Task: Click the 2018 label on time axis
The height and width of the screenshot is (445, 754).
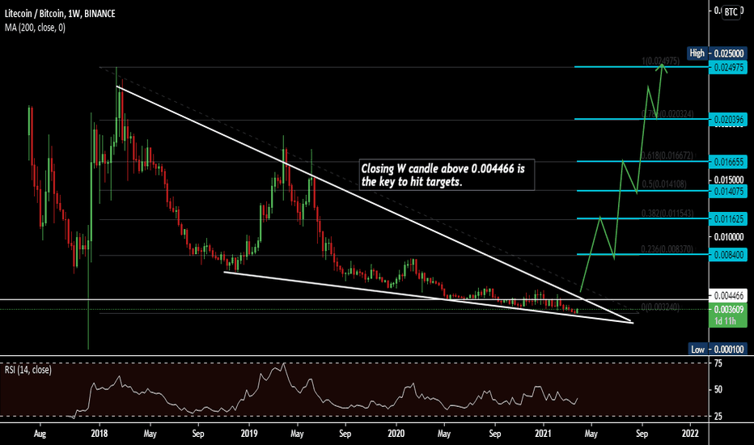Action: 100,434
